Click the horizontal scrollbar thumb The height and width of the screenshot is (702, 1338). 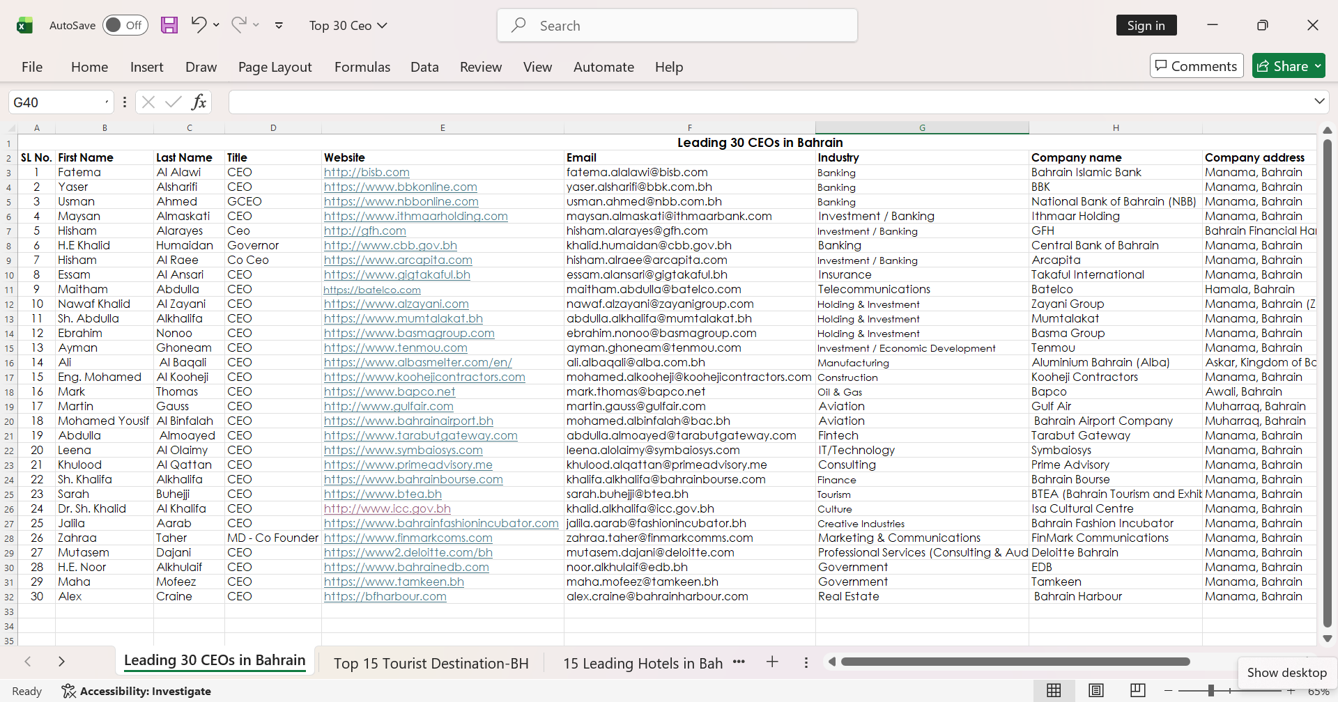coord(1015,662)
